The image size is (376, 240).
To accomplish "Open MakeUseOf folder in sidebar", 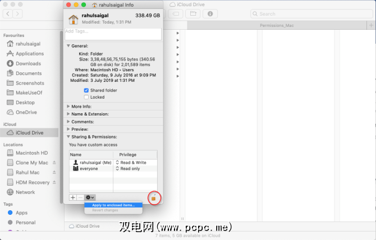I will (25, 93).
